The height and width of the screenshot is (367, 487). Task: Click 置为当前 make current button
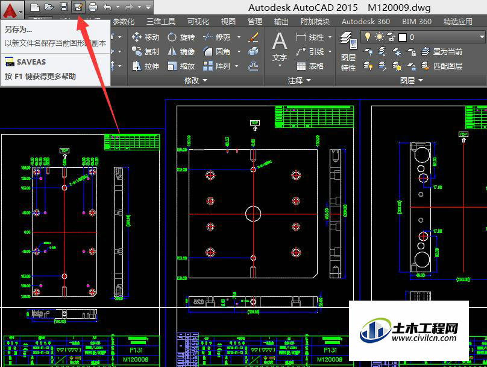(x=442, y=51)
